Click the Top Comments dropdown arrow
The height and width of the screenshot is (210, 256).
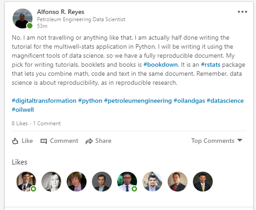coord(240,140)
